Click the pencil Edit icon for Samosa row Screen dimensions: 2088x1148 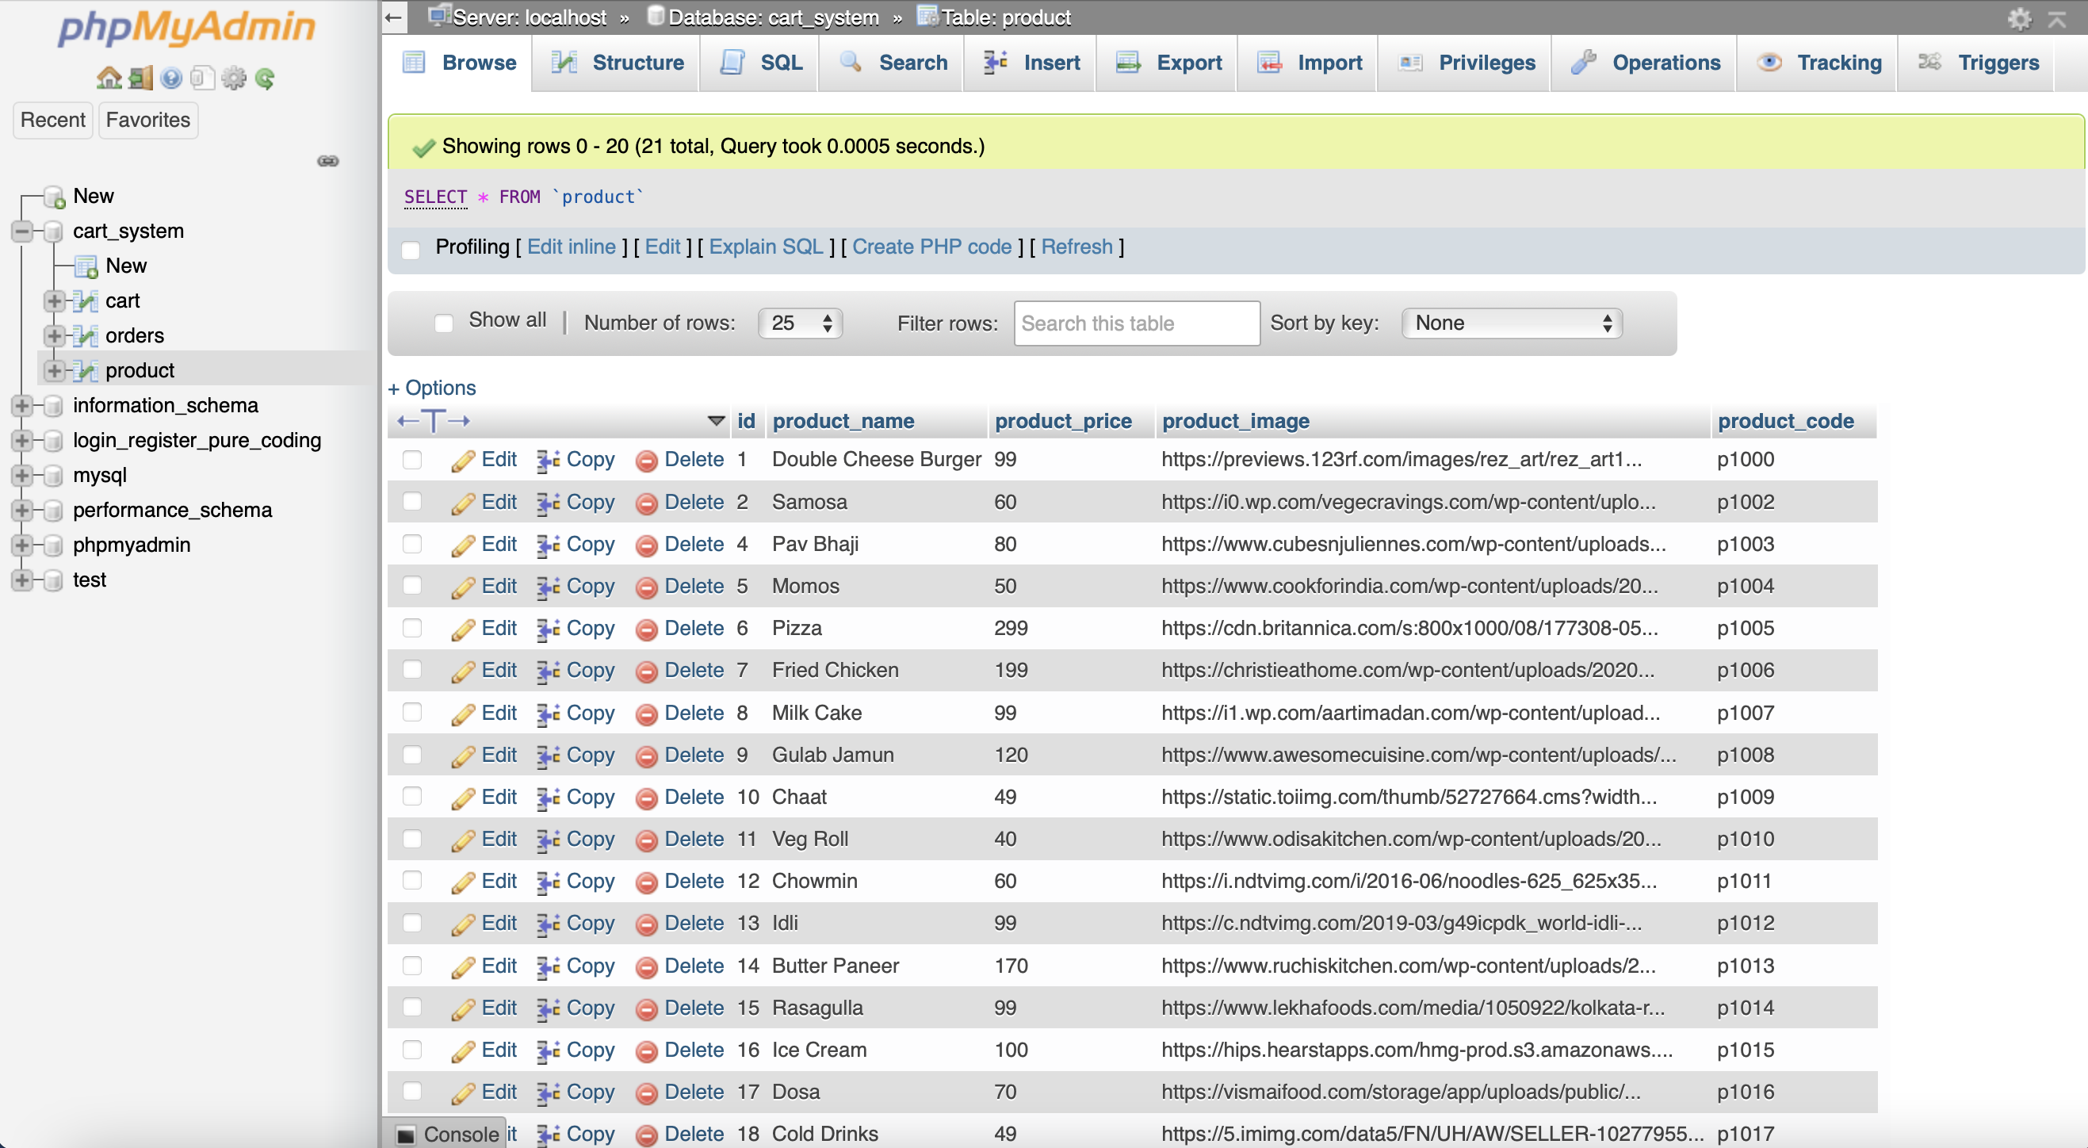click(x=463, y=503)
